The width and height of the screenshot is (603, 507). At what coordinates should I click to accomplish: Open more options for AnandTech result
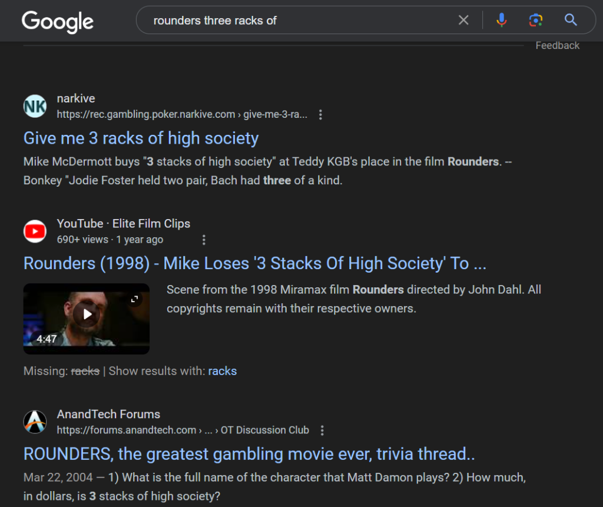click(x=322, y=430)
